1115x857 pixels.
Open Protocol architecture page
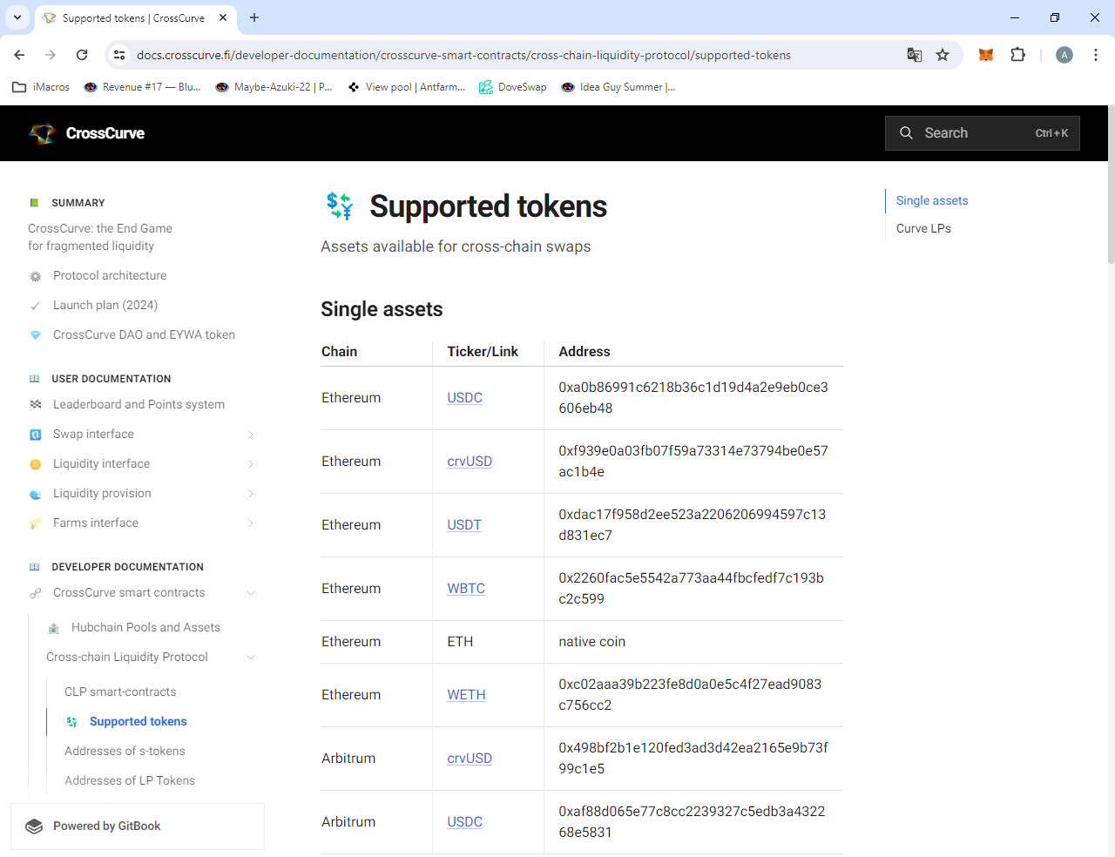pyautogui.click(x=110, y=275)
